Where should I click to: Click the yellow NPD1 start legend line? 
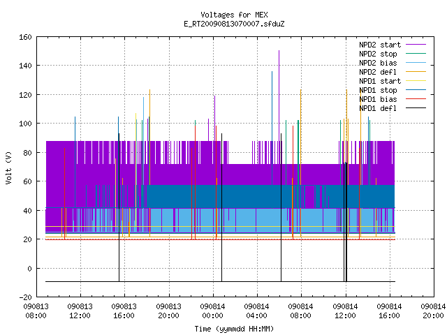click(416, 81)
